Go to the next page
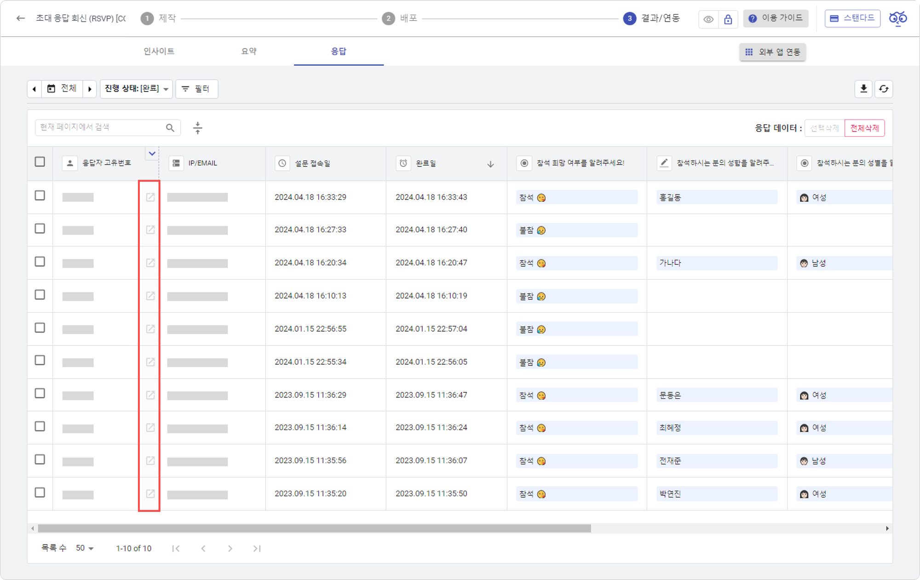This screenshot has width=920, height=580. click(x=230, y=548)
